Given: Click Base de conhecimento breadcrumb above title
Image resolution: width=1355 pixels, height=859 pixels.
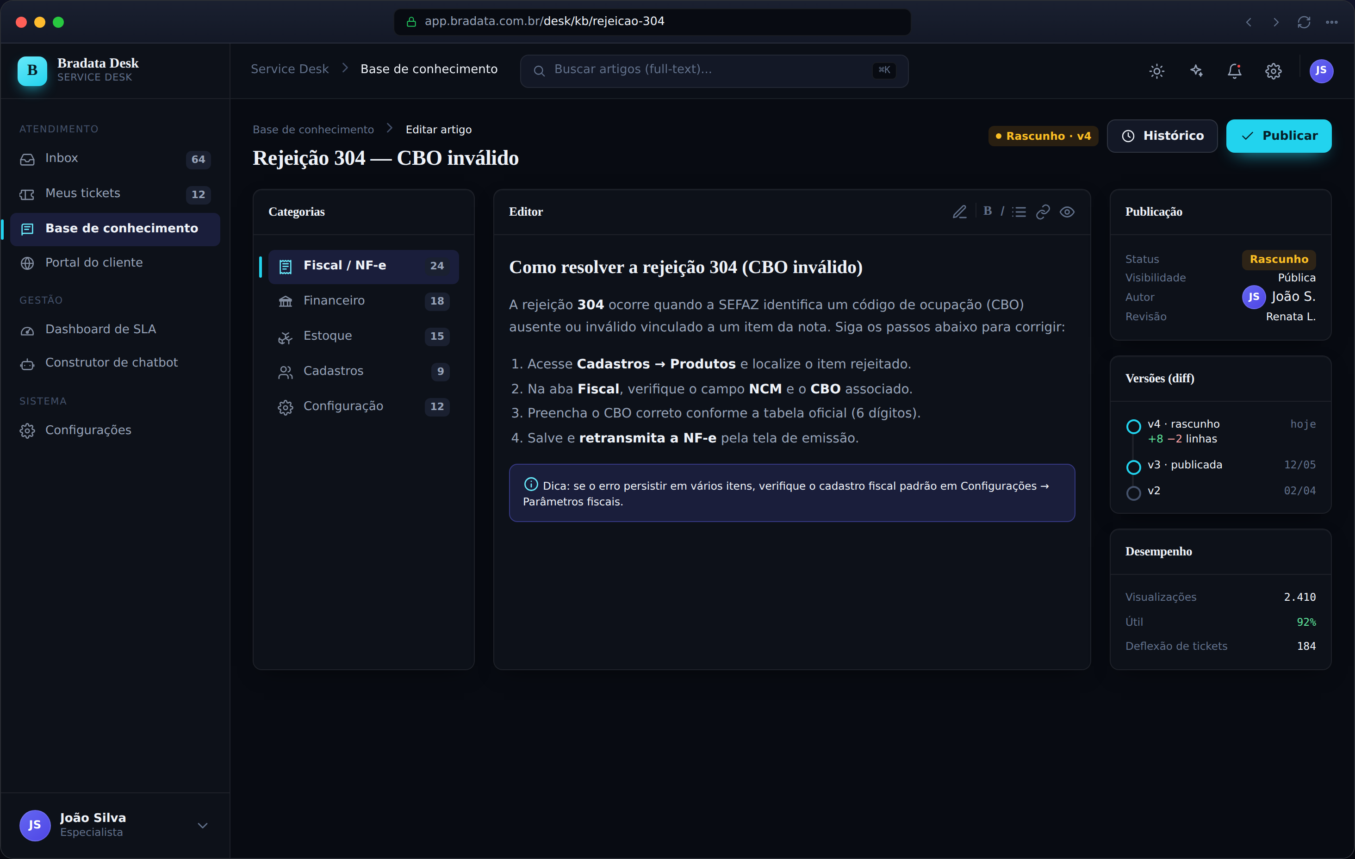Looking at the screenshot, I should 313,130.
